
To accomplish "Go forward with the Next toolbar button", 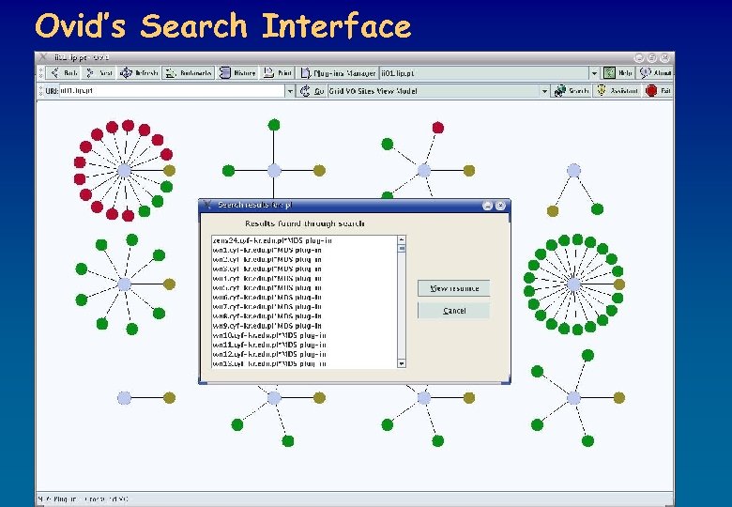I will [99, 73].
